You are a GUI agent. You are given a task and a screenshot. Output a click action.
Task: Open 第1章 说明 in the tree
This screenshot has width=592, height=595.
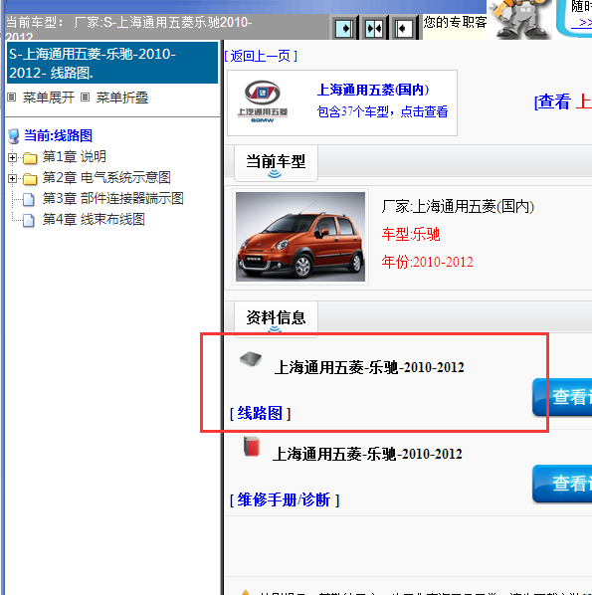(x=74, y=157)
